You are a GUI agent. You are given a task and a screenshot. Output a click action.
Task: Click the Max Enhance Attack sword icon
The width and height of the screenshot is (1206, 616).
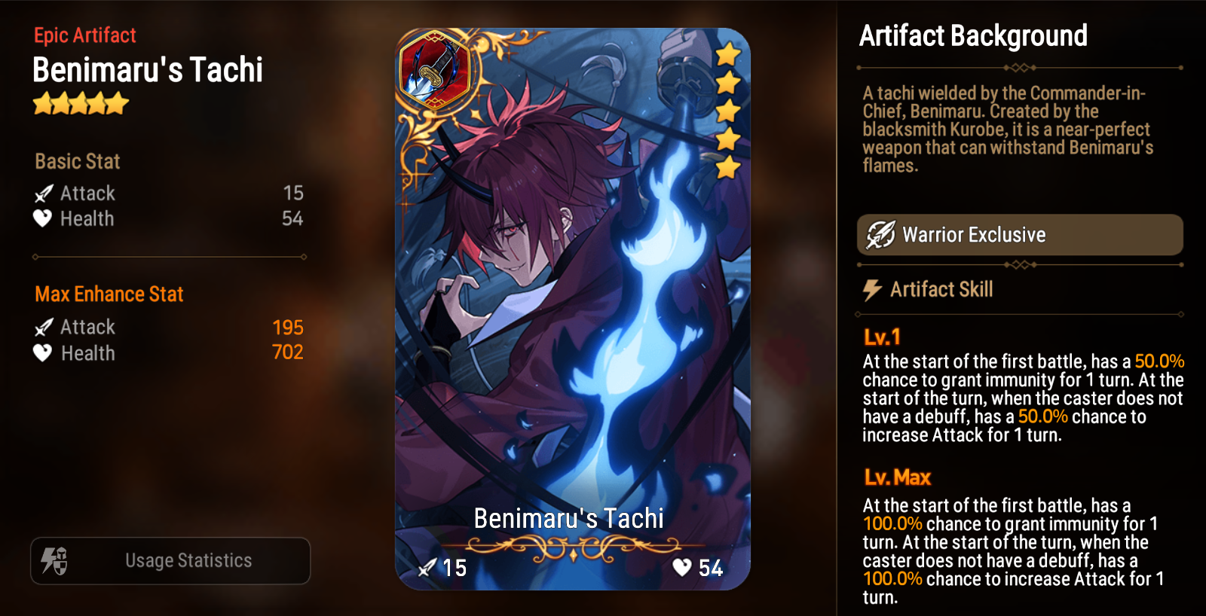[44, 327]
